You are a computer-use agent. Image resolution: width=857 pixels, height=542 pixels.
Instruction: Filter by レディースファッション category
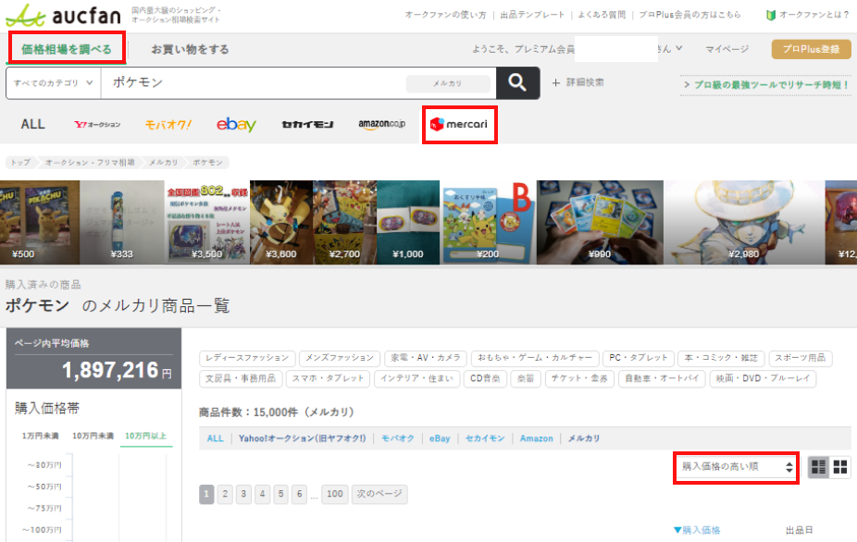247,358
